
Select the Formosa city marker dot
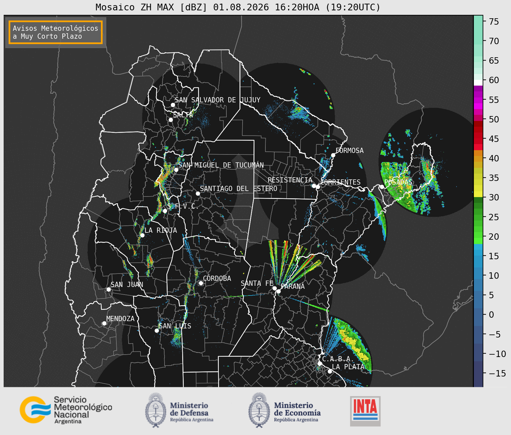click(x=333, y=155)
